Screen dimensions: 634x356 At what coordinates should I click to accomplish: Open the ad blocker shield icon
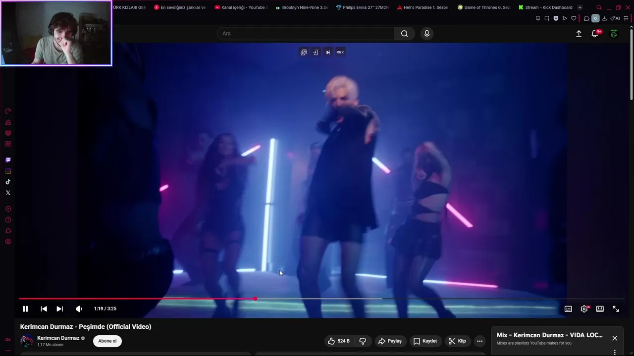(556, 18)
